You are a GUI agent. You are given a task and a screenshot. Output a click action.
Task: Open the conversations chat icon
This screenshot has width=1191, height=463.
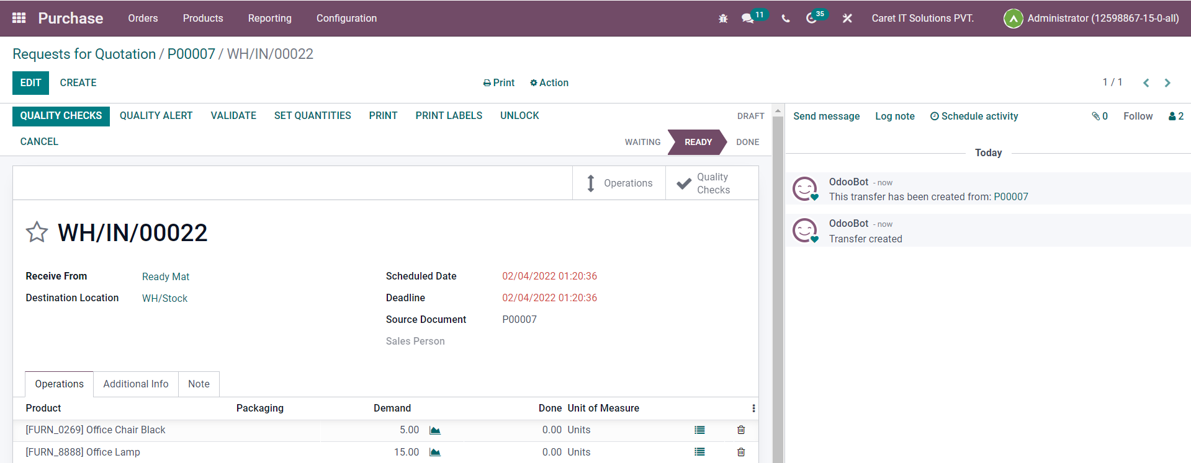tap(748, 19)
